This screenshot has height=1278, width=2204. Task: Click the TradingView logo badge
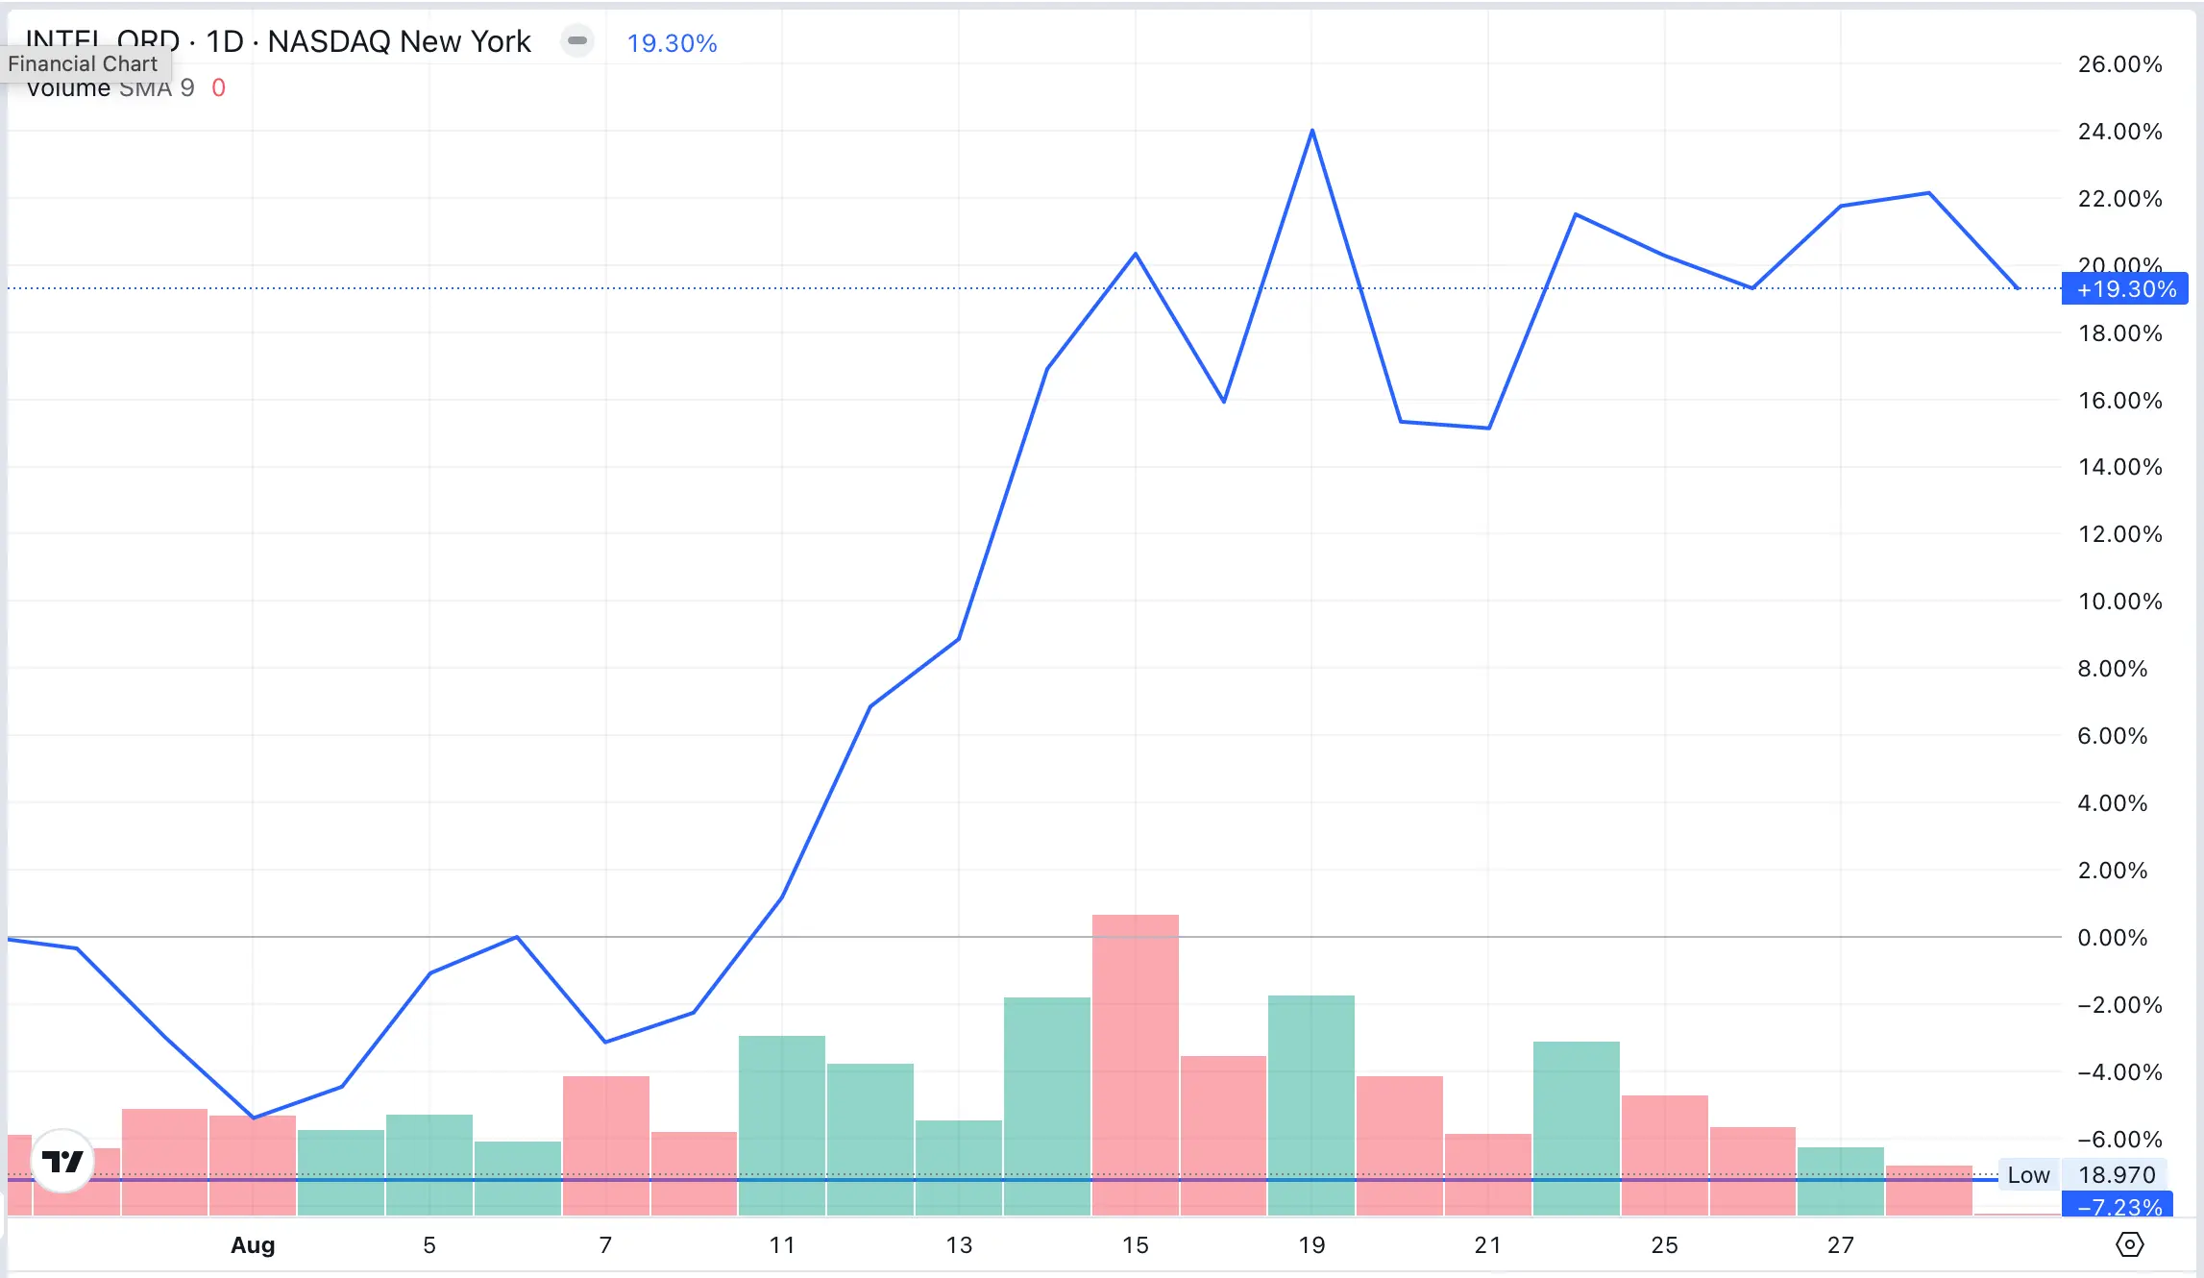(63, 1161)
